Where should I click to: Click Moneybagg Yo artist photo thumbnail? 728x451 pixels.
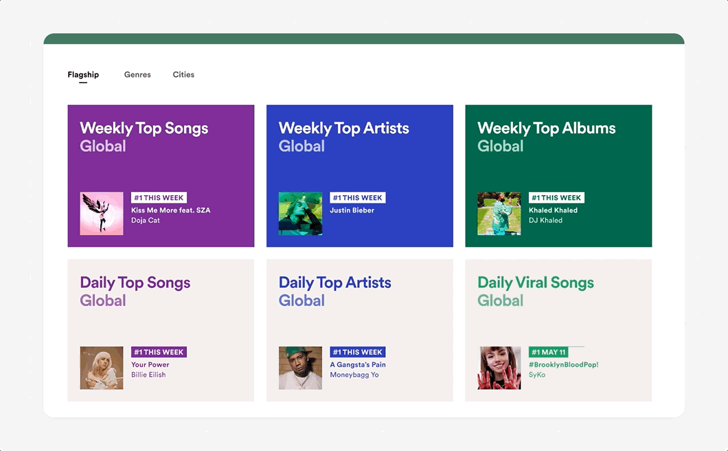tap(300, 368)
